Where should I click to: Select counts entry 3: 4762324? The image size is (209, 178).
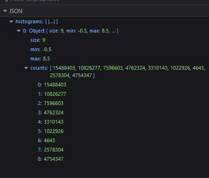[104, 112]
